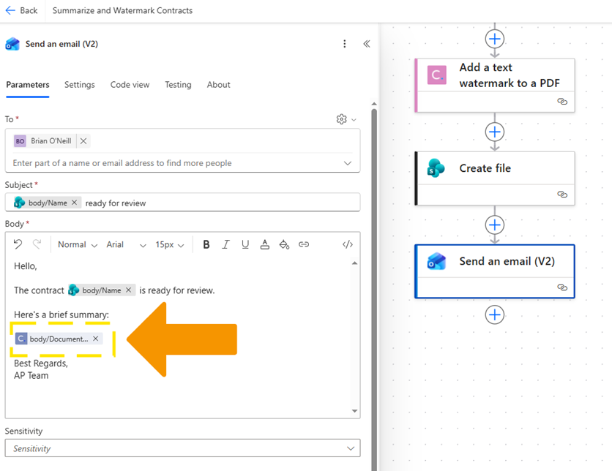This screenshot has height=471, width=612.
Task: Click the 'Hello,' line in email body
Action: 26,266
